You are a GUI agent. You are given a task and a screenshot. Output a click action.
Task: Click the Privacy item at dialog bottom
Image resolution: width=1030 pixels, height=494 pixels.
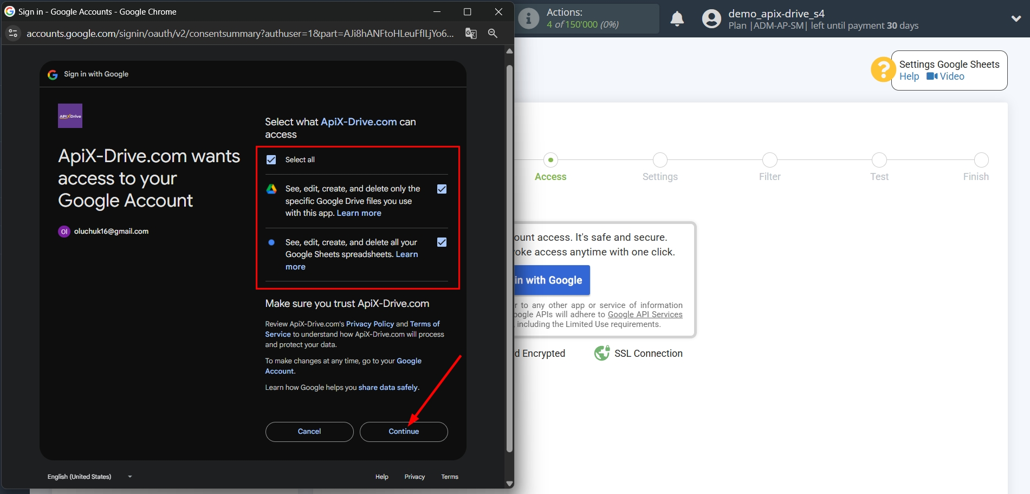tap(414, 476)
